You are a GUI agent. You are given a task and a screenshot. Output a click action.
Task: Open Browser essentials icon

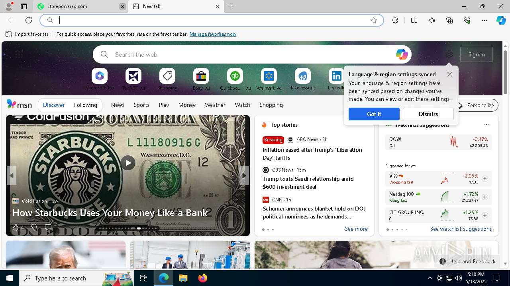[467, 20]
